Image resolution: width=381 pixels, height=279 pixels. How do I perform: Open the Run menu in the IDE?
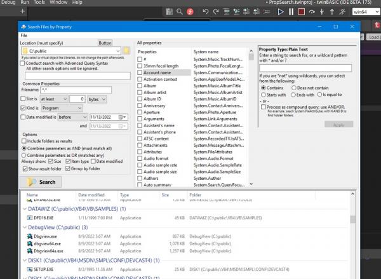point(25,3)
